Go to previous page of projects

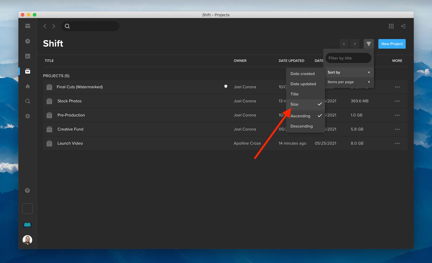(344, 44)
